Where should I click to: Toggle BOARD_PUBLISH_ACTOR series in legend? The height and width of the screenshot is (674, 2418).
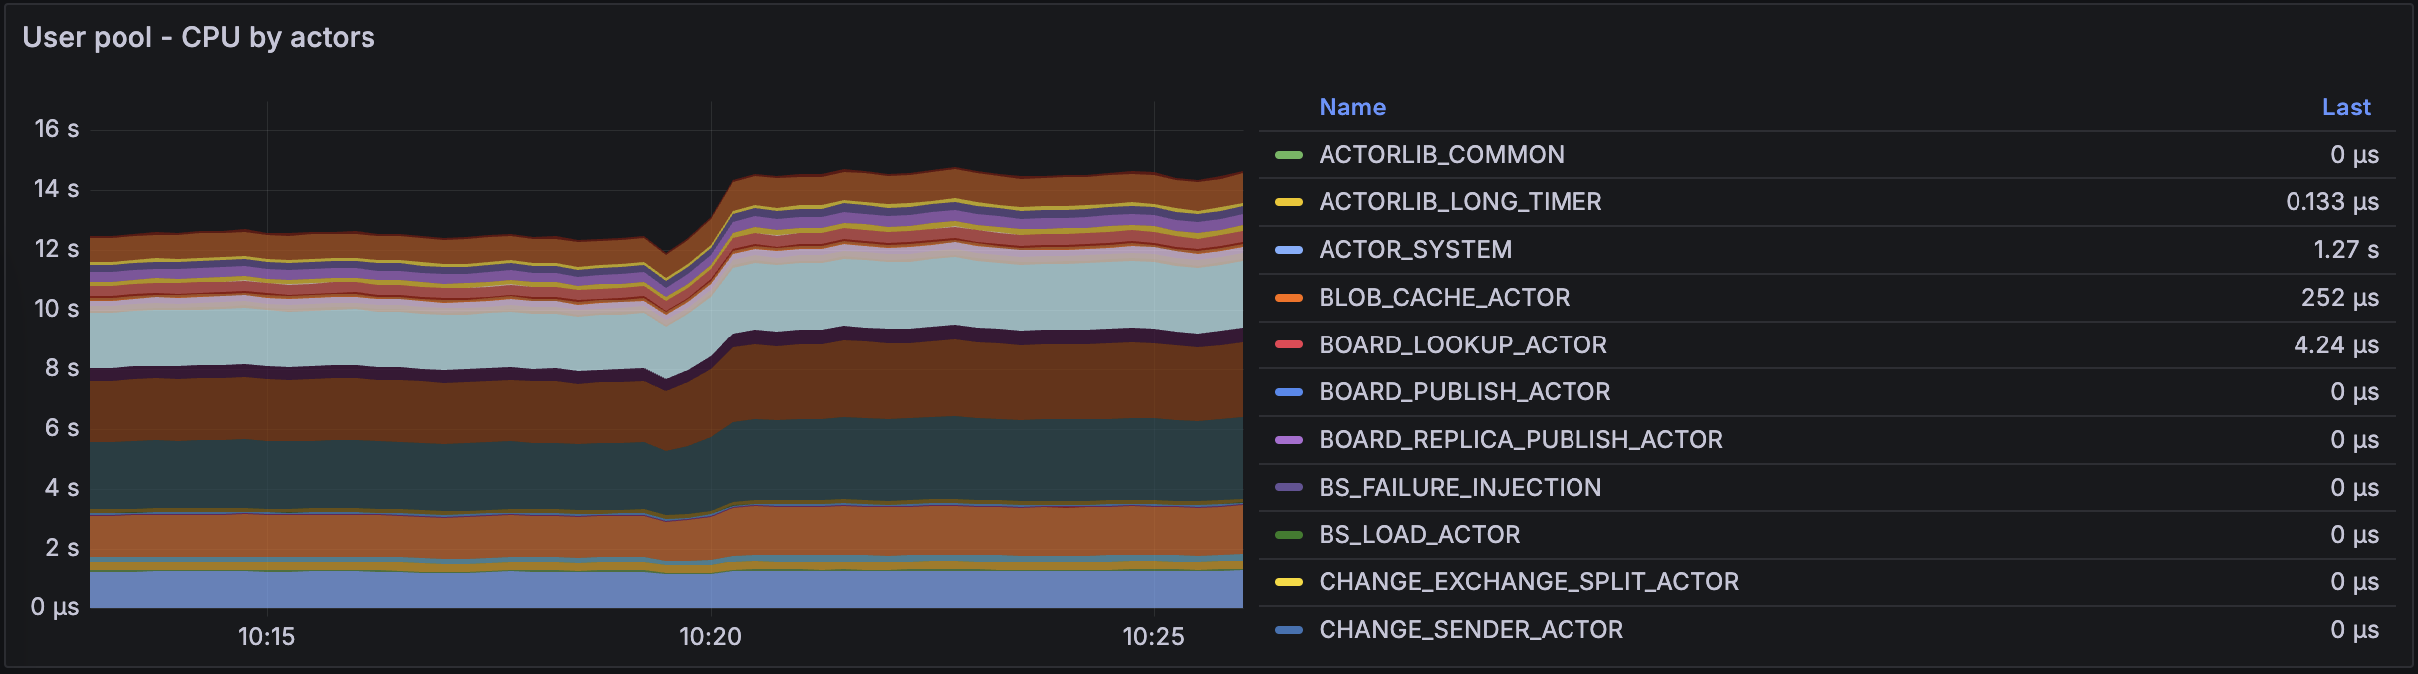1464,392
